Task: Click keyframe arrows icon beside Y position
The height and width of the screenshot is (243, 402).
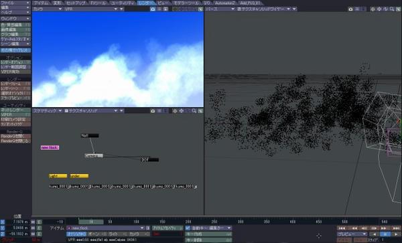Action: (33, 228)
